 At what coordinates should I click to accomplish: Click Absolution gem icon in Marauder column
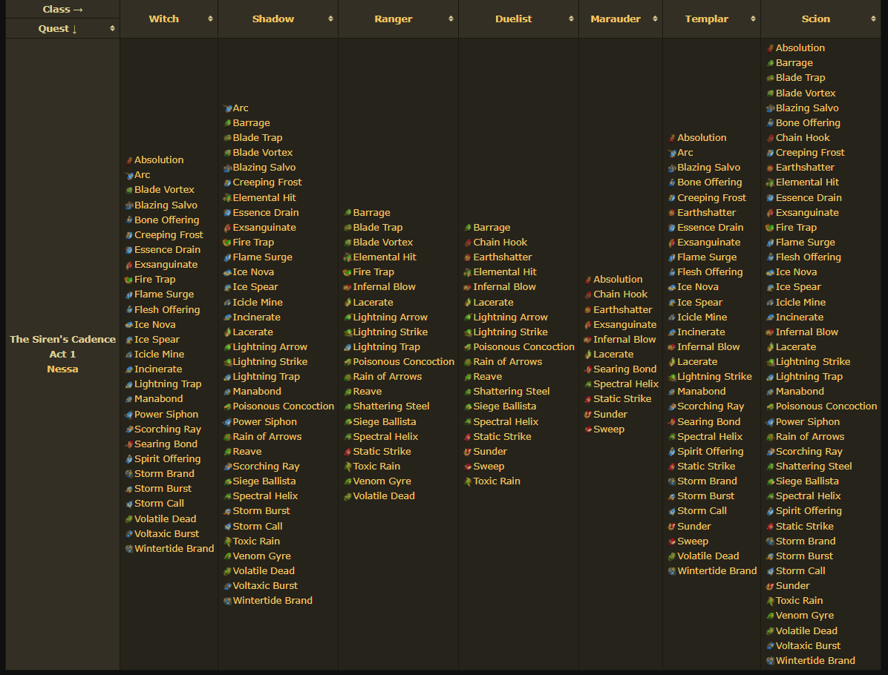588,280
